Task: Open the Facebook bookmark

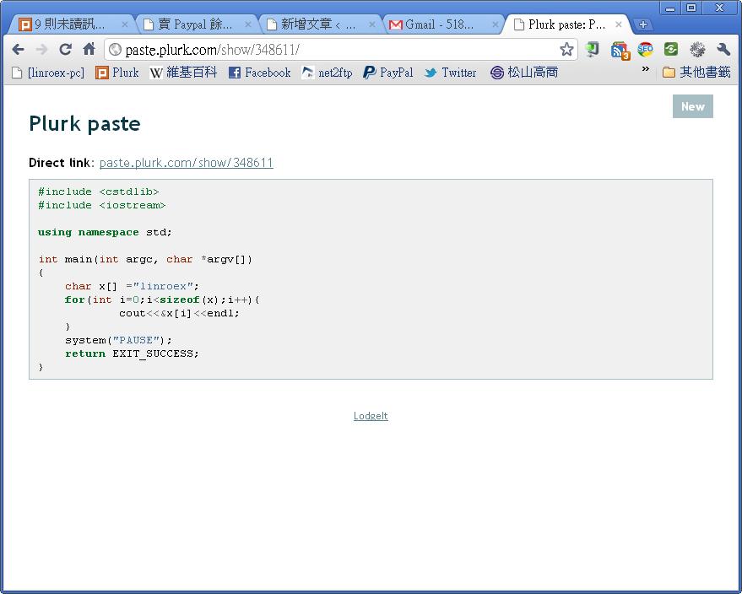Action: (x=259, y=73)
